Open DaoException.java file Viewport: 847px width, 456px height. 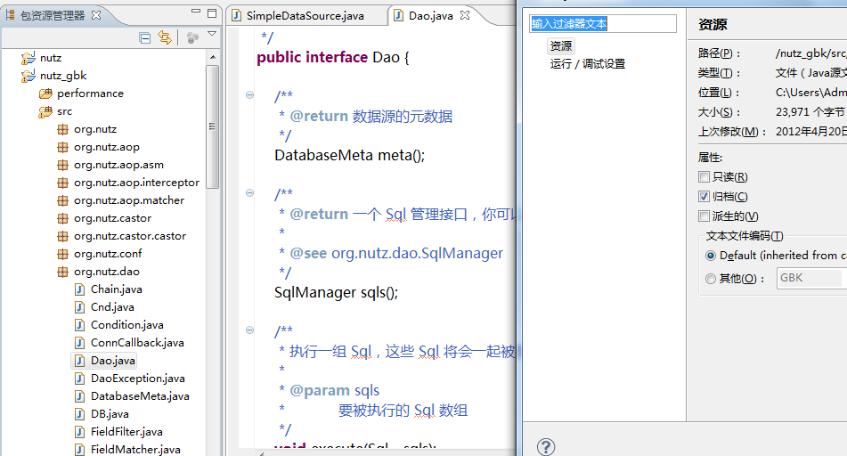point(138,379)
